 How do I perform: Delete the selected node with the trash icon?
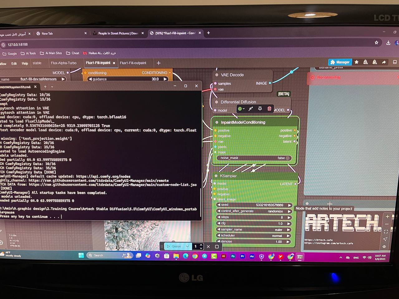(269, 109)
